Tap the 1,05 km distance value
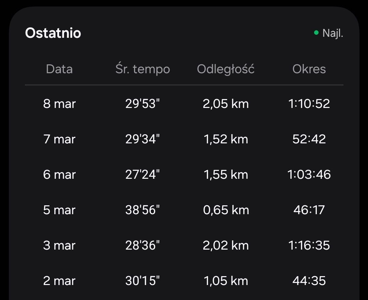368x300 pixels. [226, 281]
